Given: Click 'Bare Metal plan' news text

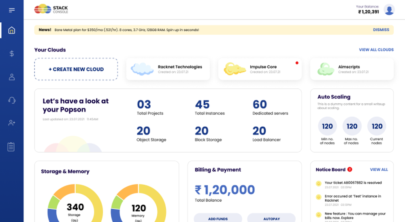Looking at the screenshot, I should coord(126,30).
